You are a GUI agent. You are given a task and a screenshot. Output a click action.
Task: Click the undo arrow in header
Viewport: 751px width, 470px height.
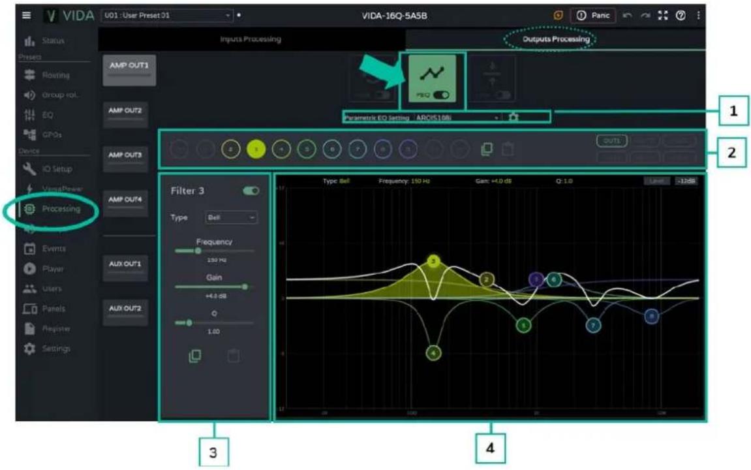coord(627,15)
